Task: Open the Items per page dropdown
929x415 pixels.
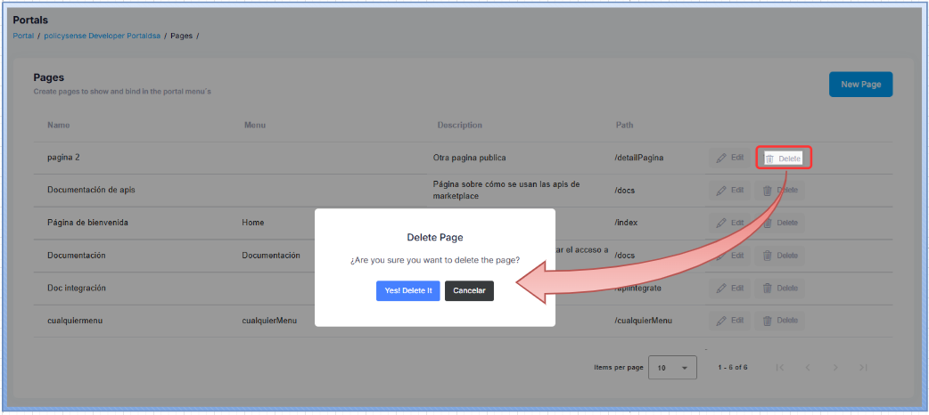Action: (672, 368)
